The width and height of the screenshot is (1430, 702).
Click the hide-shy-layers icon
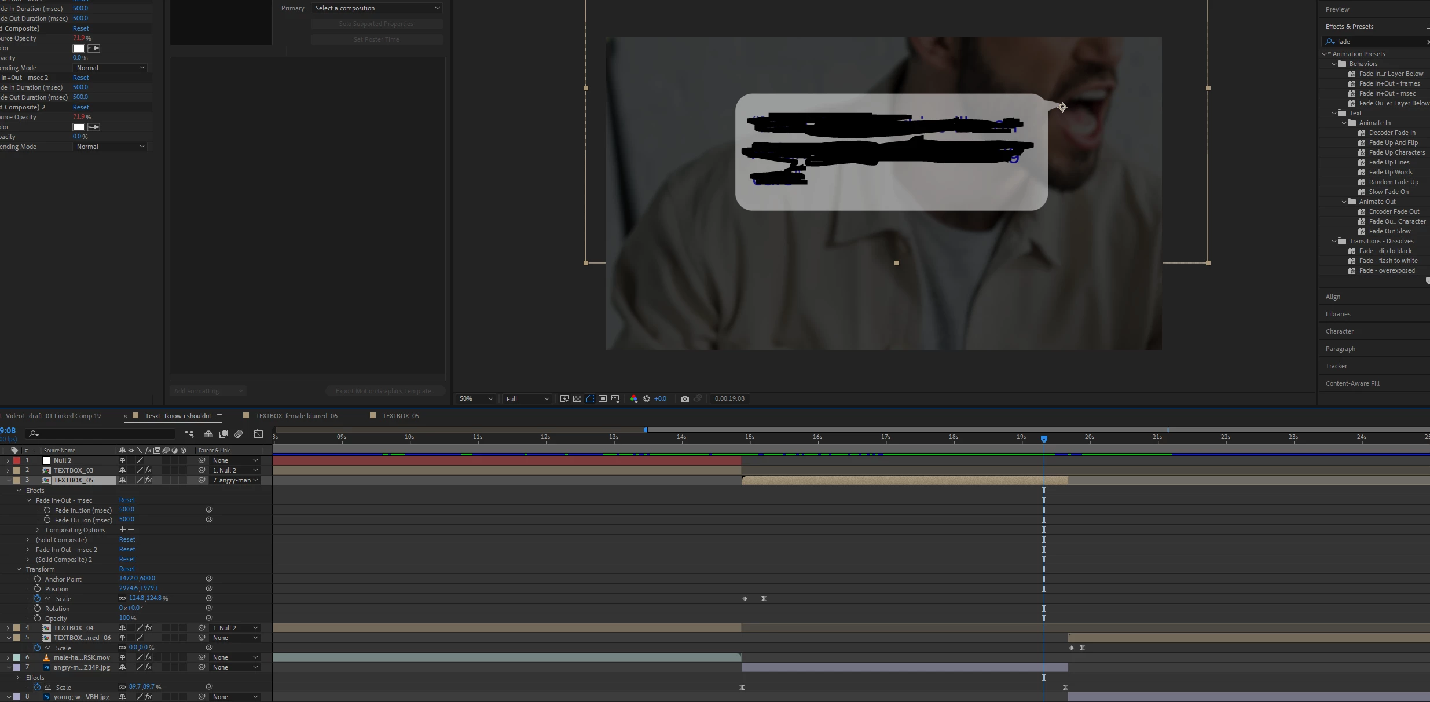pyautogui.click(x=208, y=434)
